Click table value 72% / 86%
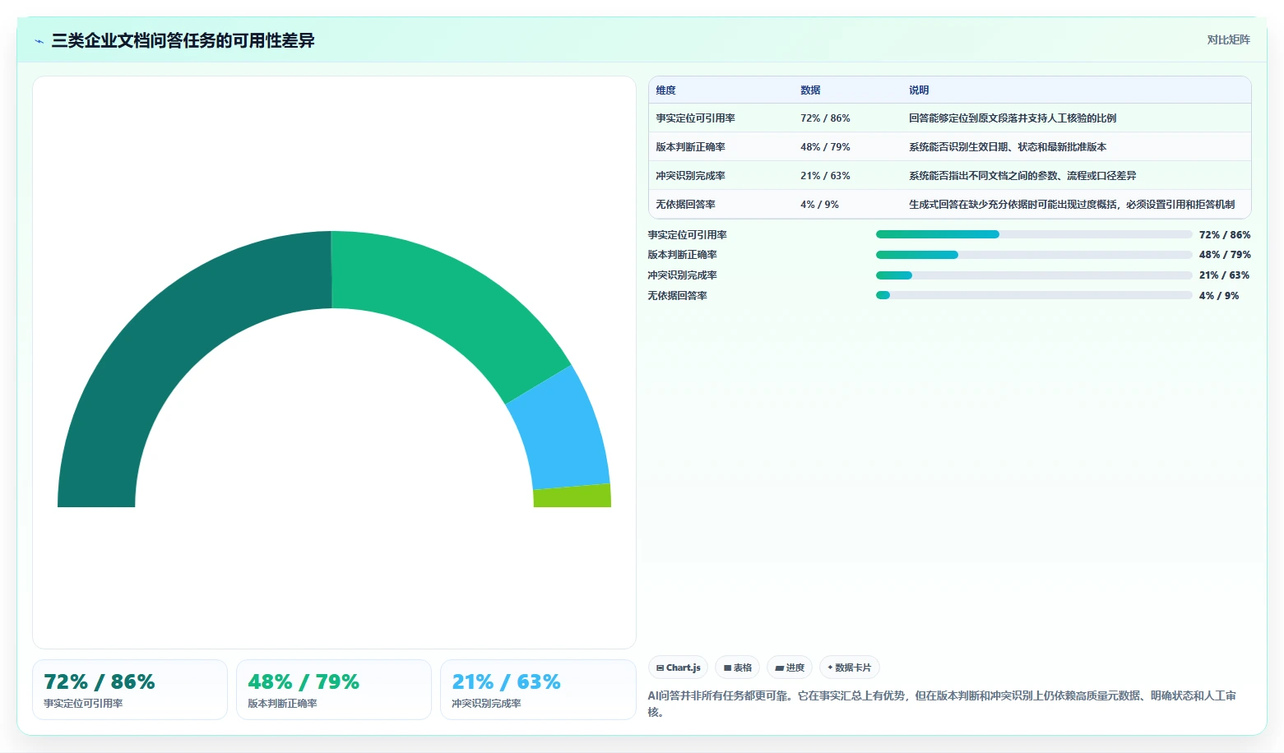 click(x=825, y=118)
